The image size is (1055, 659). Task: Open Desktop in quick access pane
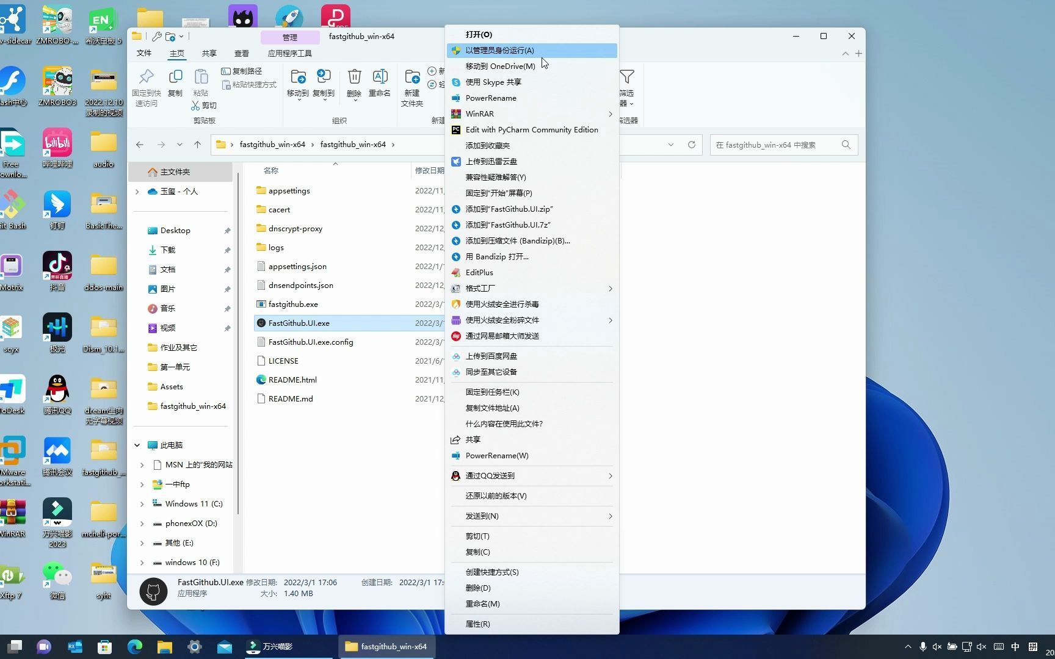pyautogui.click(x=175, y=231)
